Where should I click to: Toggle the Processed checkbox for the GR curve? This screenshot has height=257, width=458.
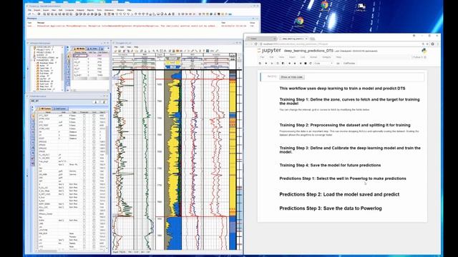84,171
